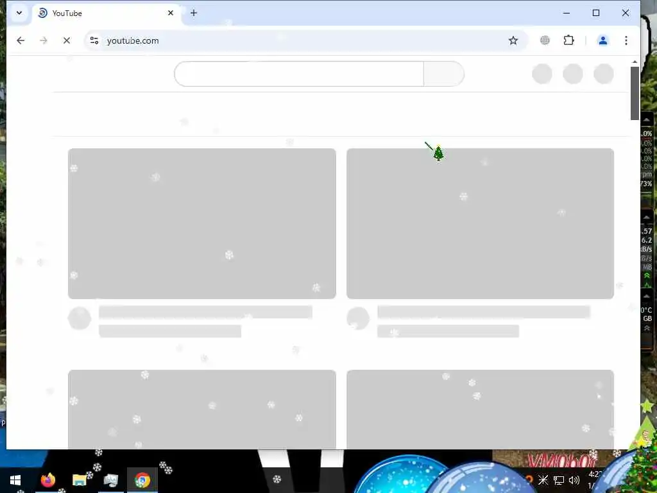Click the grayed forward arrow
Screen dimensions: 657x493
[44, 40]
